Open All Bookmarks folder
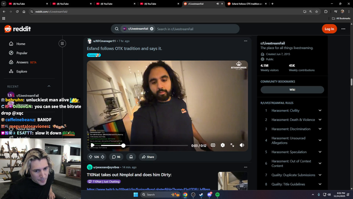 pos(341,18)
